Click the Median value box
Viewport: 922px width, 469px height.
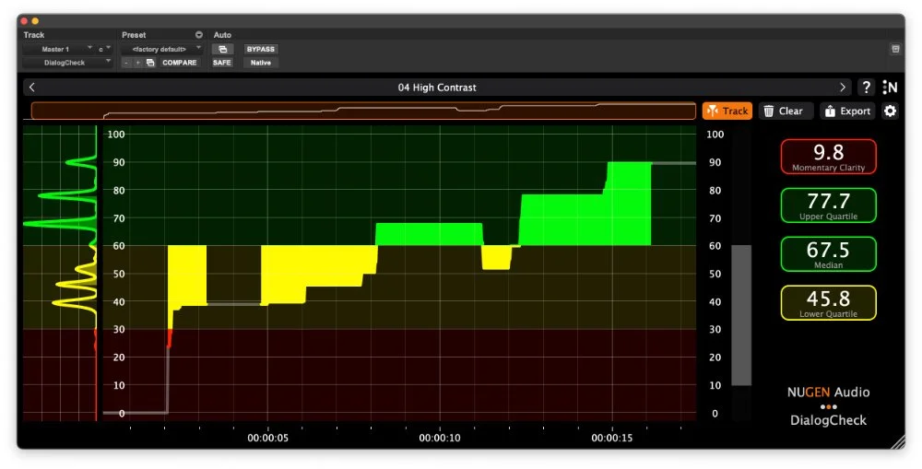[829, 254]
